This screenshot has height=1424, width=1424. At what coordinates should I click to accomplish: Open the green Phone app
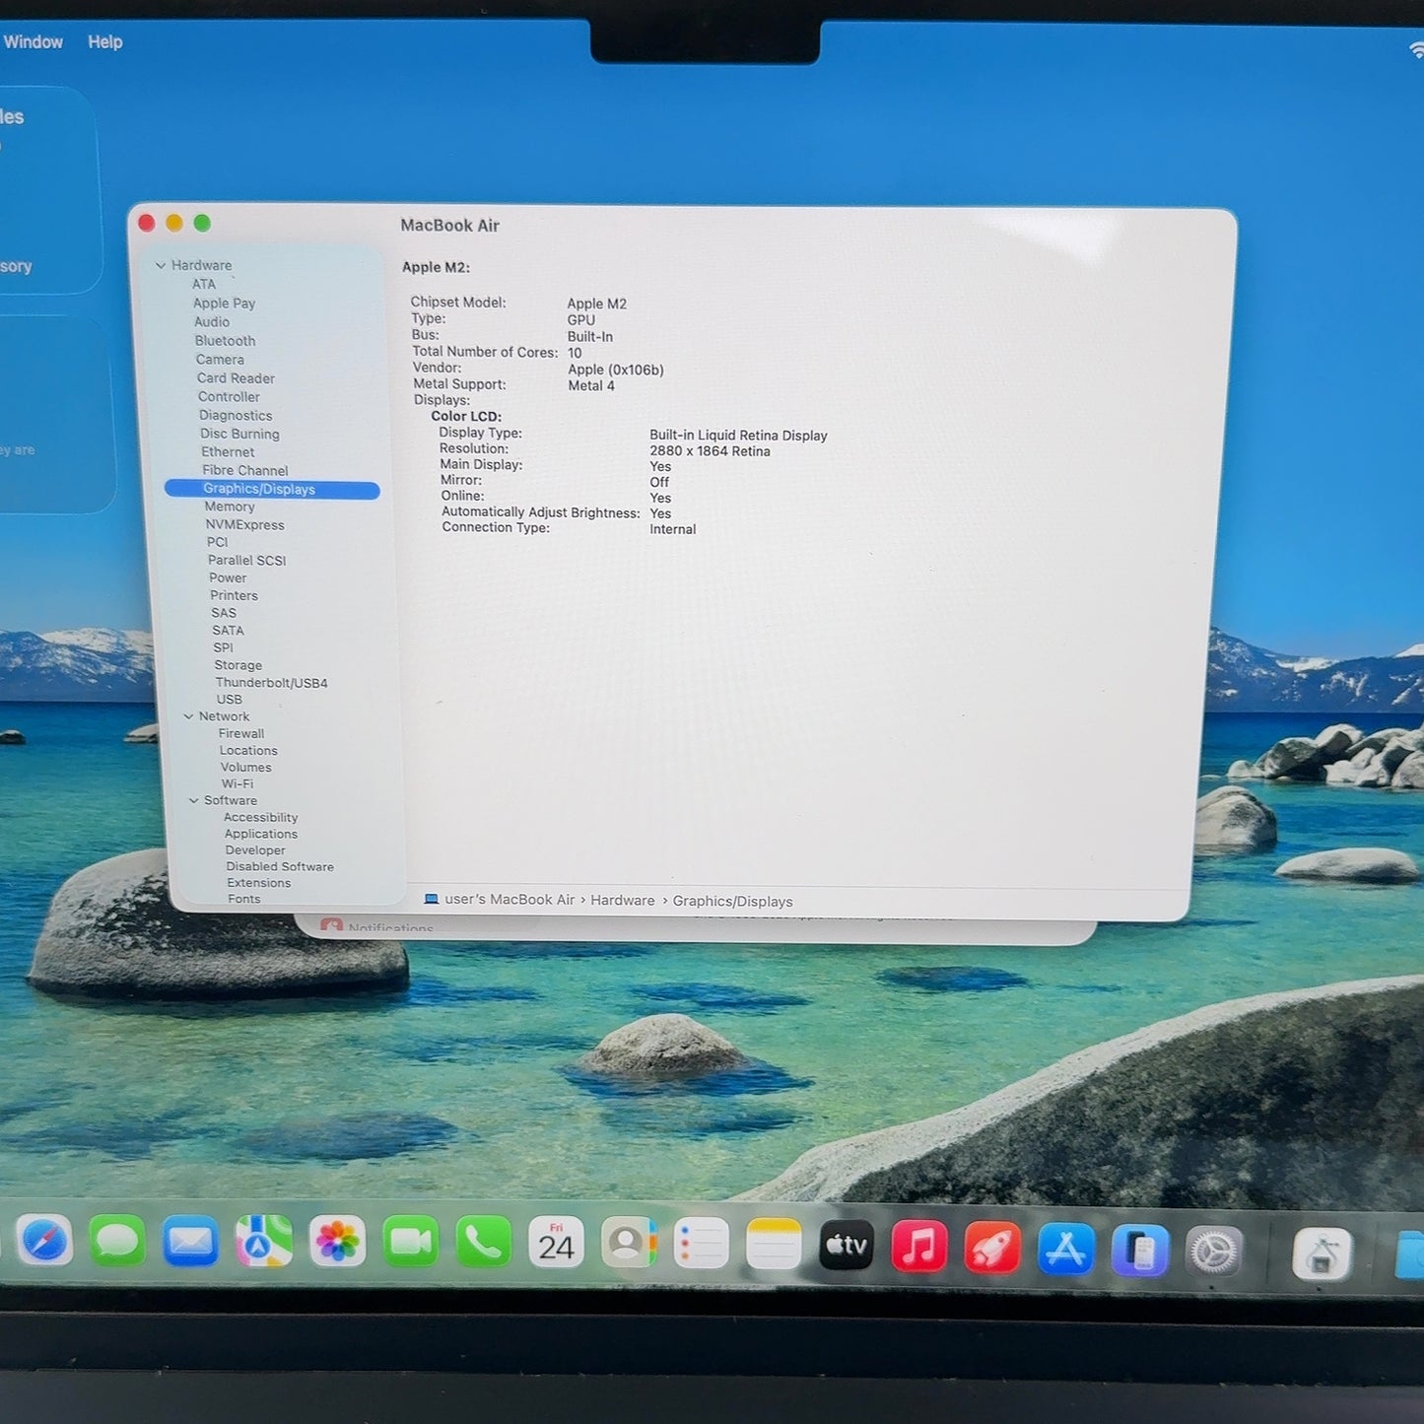(483, 1243)
